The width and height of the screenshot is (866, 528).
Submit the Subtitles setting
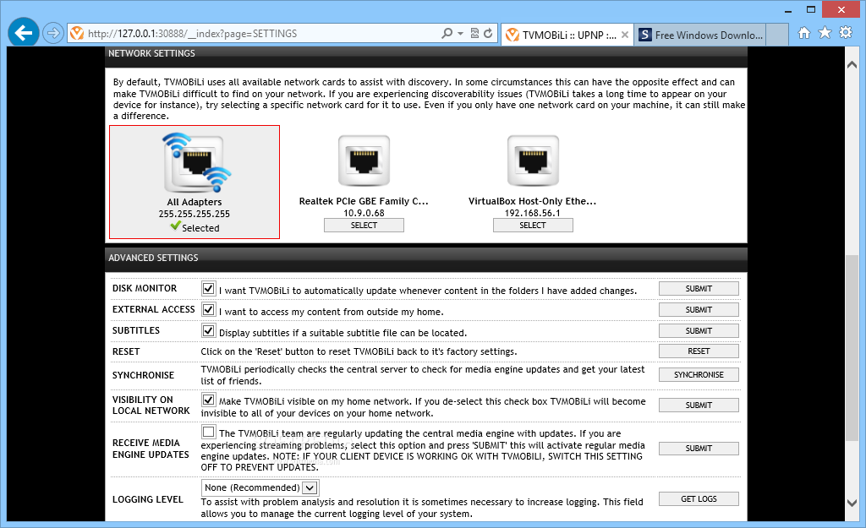point(699,330)
